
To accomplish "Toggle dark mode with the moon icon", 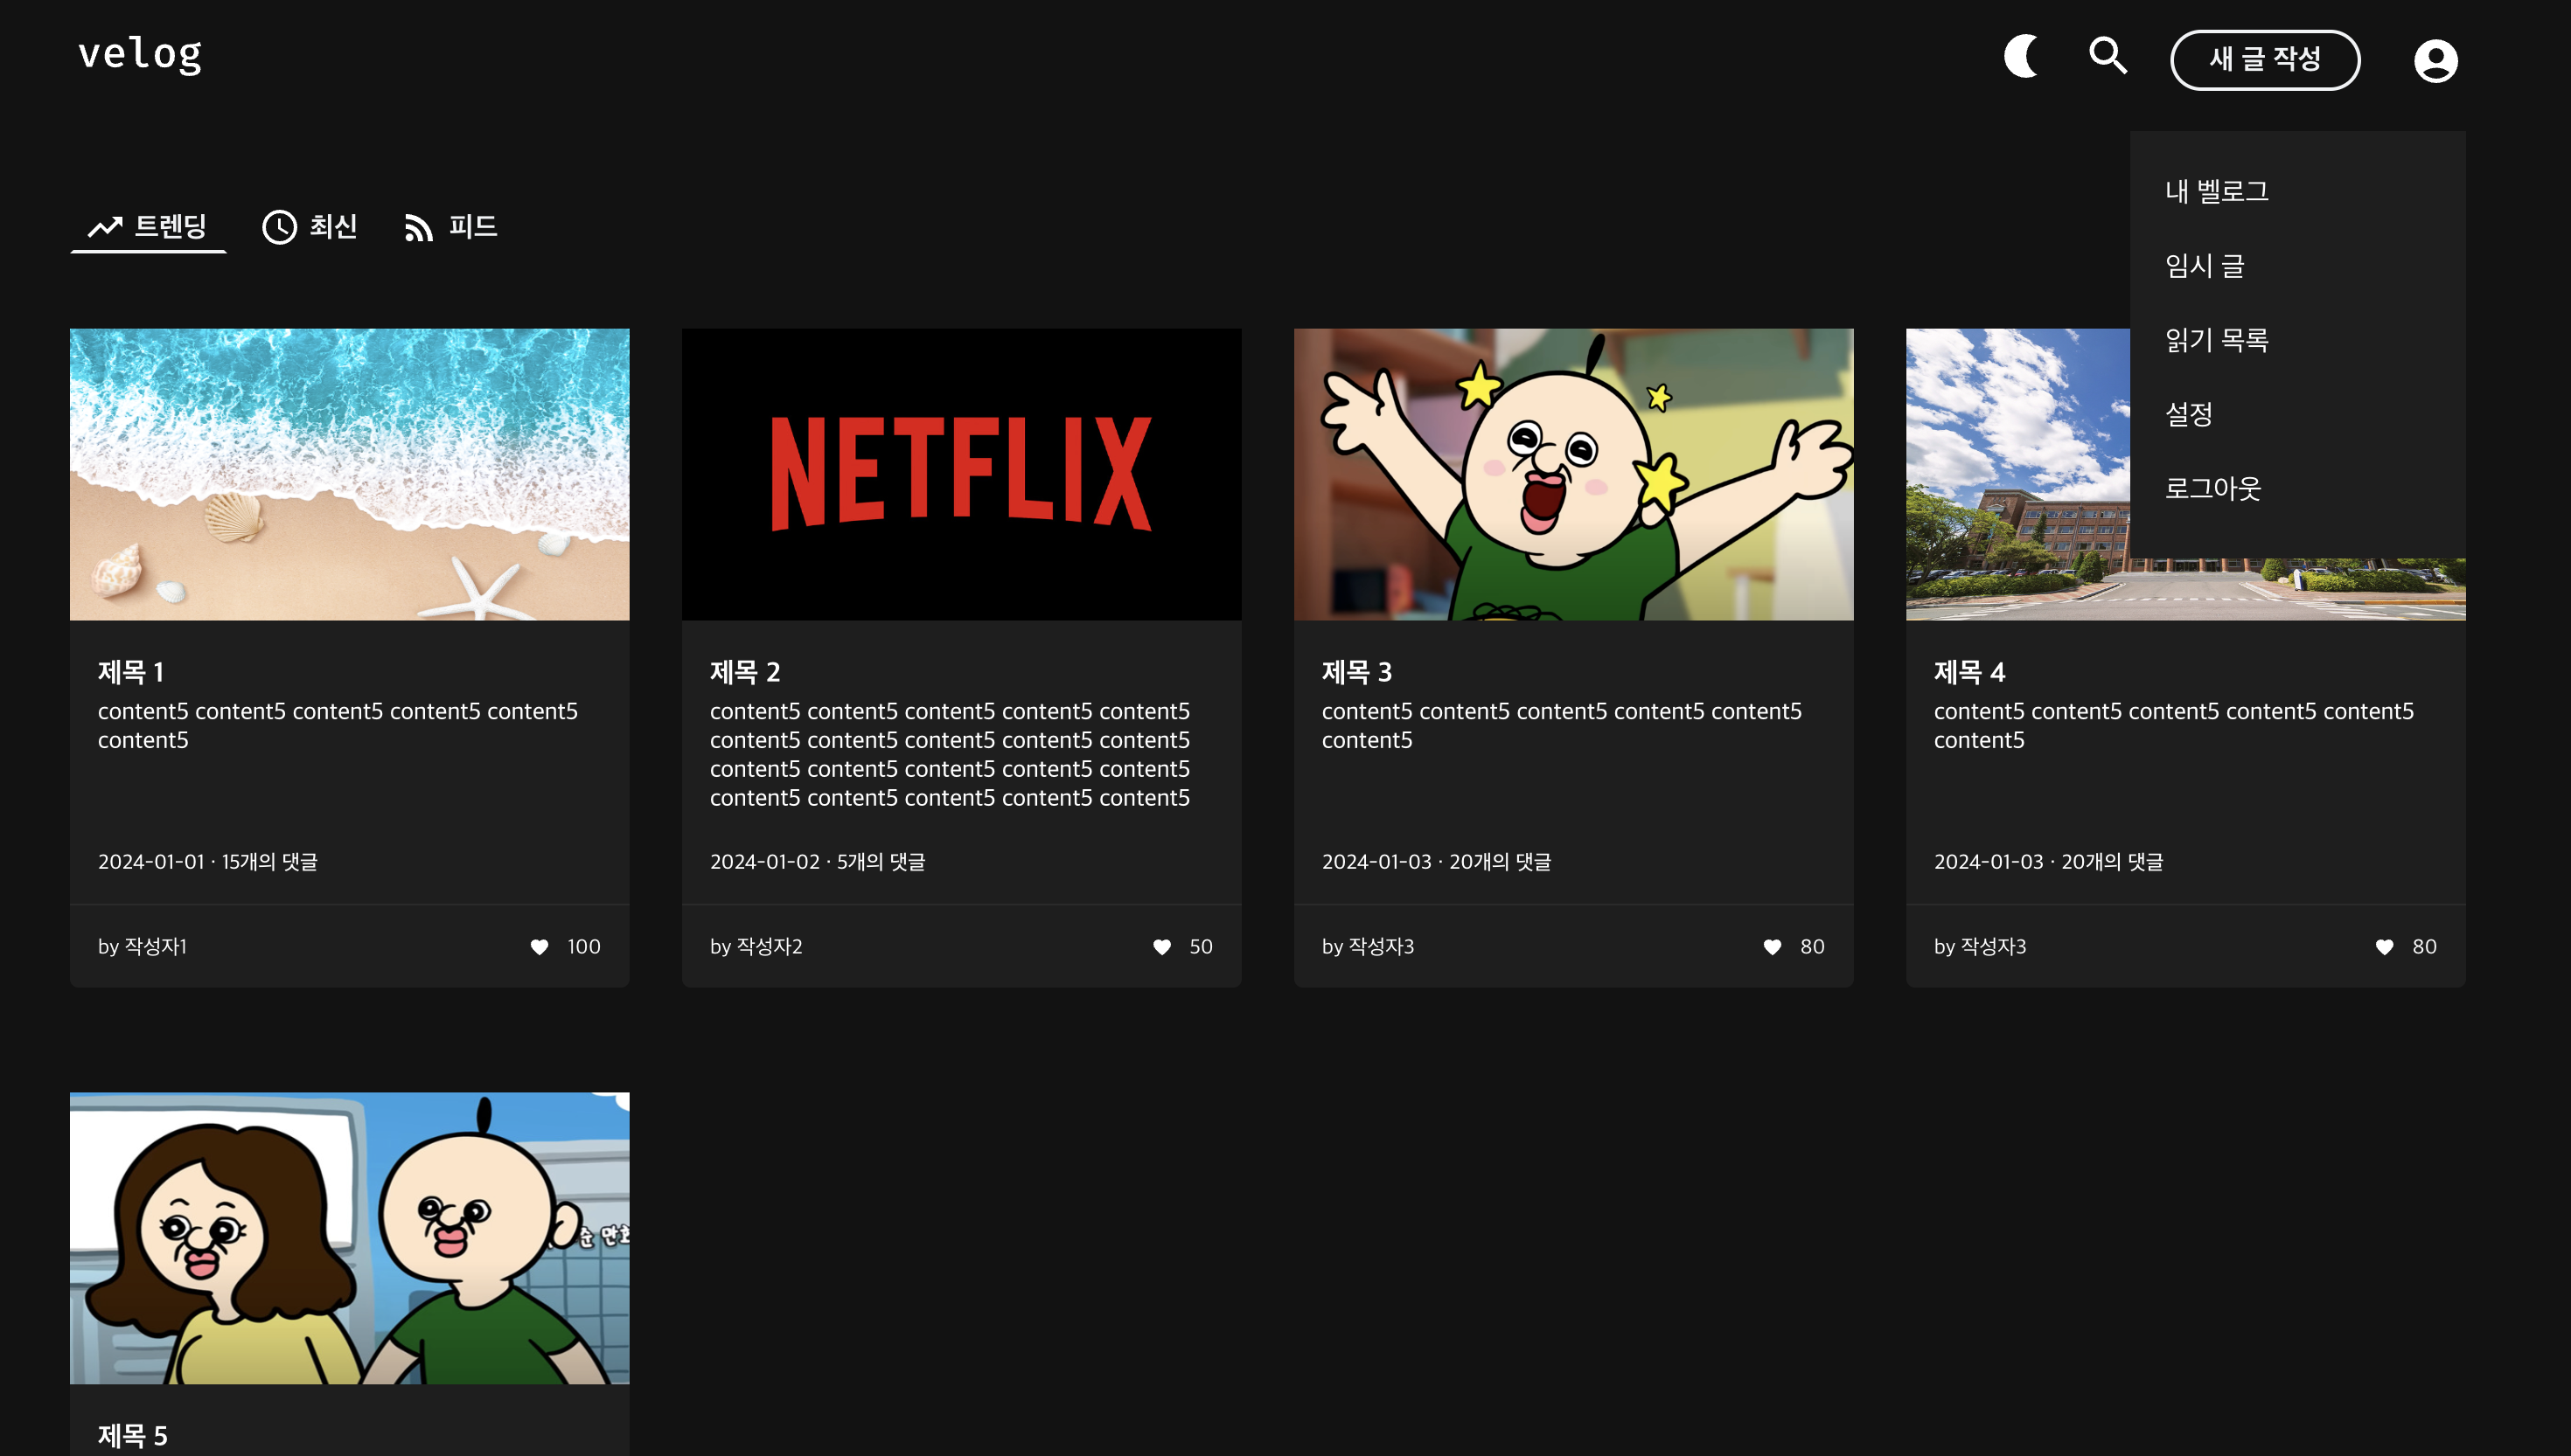I will coord(2022,56).
